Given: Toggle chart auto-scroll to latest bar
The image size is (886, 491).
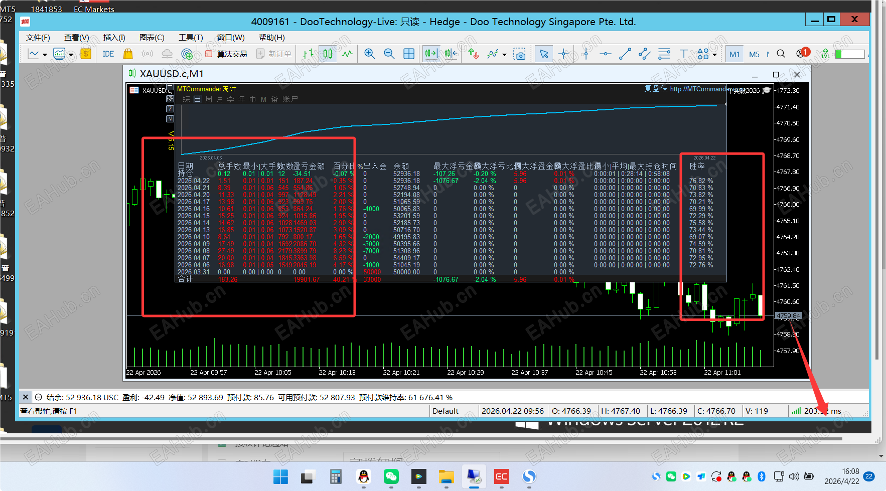Looking at the screenshot, I should tap(431, 54).
